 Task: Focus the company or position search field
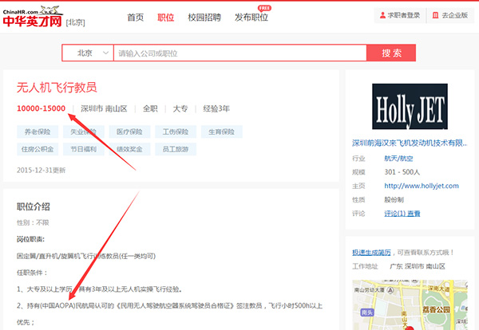(x=240, y=53)
